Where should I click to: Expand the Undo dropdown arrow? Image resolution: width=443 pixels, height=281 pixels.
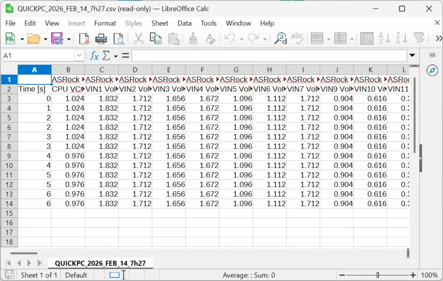coord(241,38)
